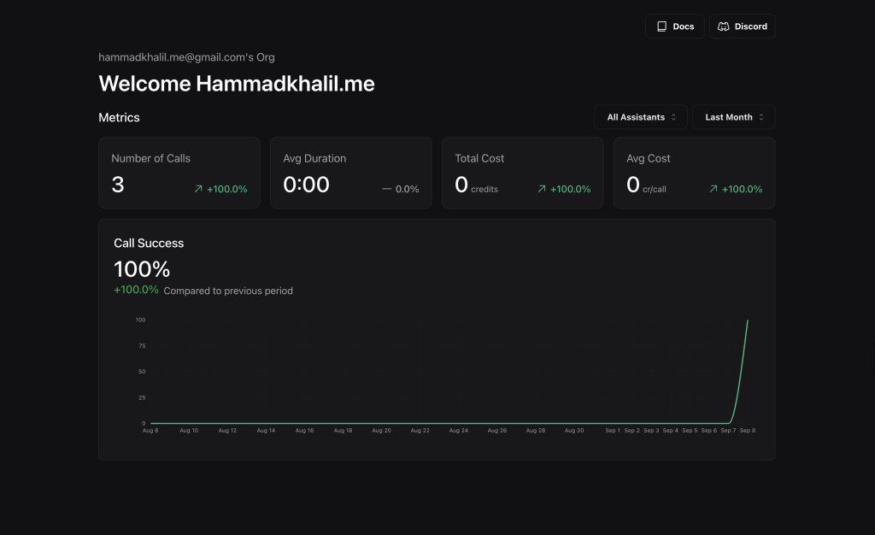Click the Total Cost trend arrow icon
Viewport: 875px width, 535px height.
[542, 190]
